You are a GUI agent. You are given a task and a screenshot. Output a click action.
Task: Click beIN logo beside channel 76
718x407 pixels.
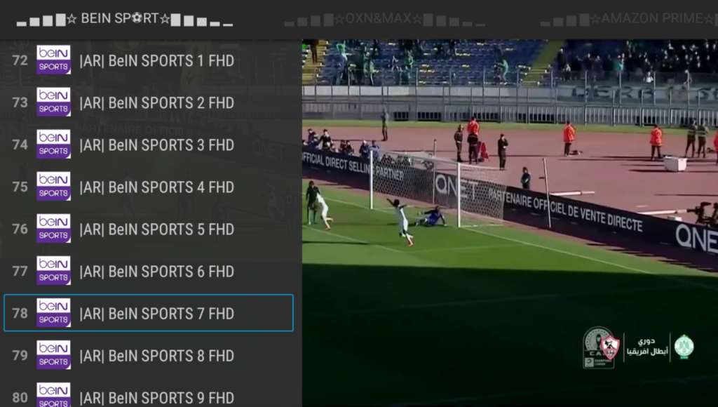(53, 228)
